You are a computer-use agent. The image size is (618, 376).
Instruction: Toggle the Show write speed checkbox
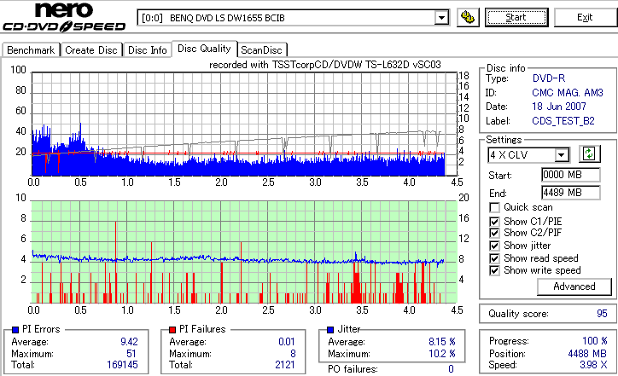coord(494,270)
